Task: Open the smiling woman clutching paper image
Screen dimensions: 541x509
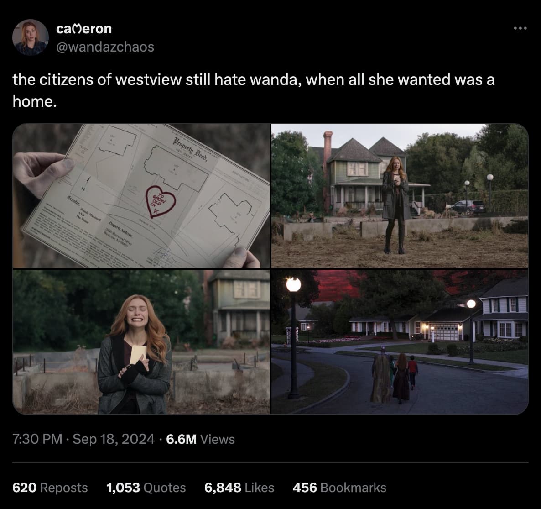Action: 141,342
